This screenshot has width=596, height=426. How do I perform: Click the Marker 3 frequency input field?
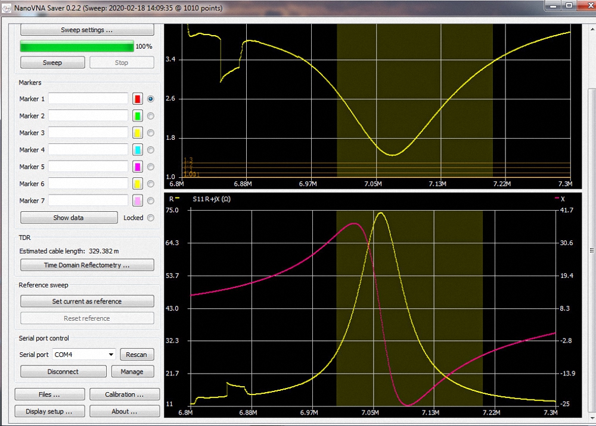pos(88,133)
